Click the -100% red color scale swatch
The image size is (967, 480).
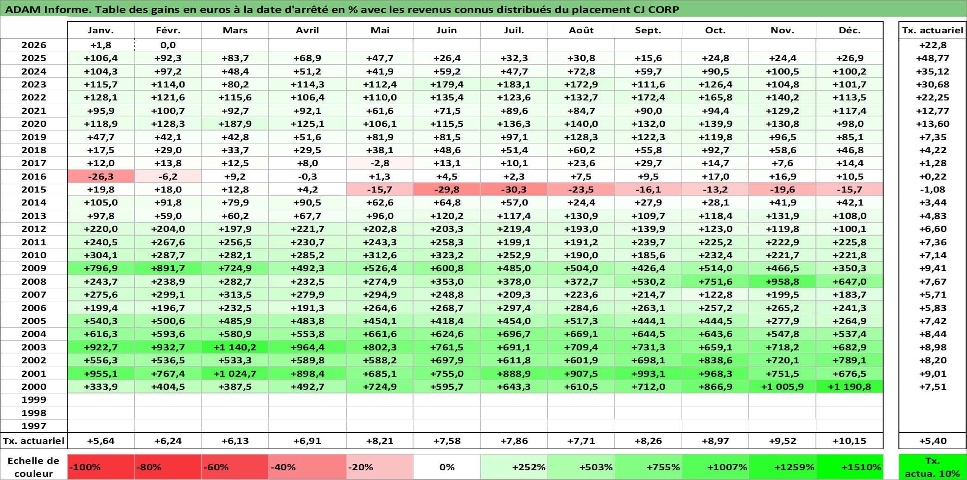coord(101,467)
